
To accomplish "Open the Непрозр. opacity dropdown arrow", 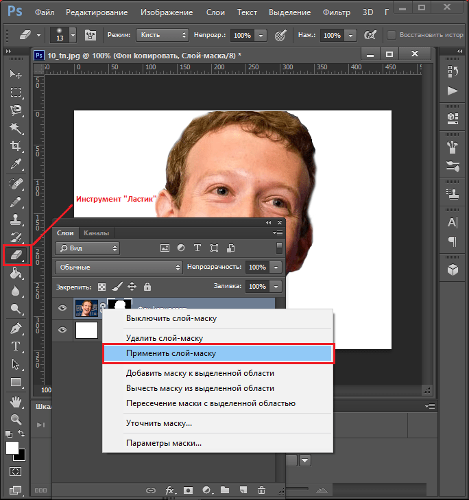I will (x=261, y=36).
